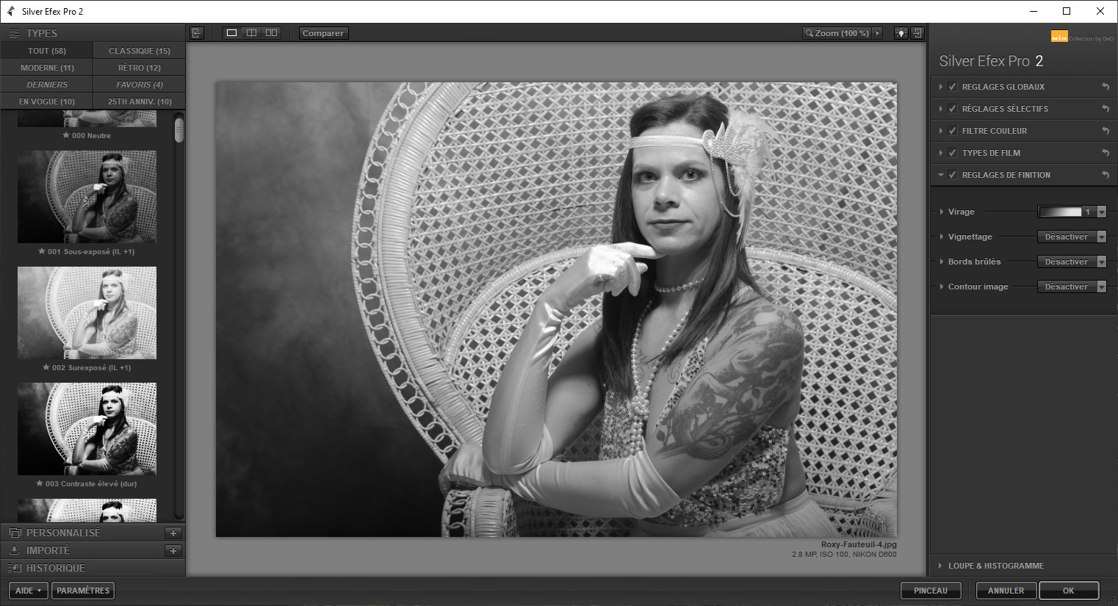
Task: Click the Comparer button
Action: [322, 32]
